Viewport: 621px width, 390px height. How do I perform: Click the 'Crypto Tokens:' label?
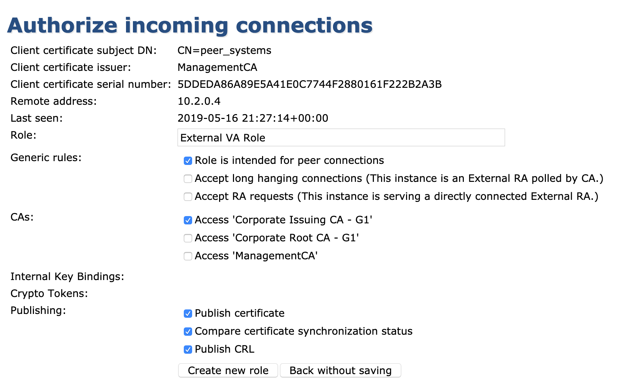(x=49, y=294)
